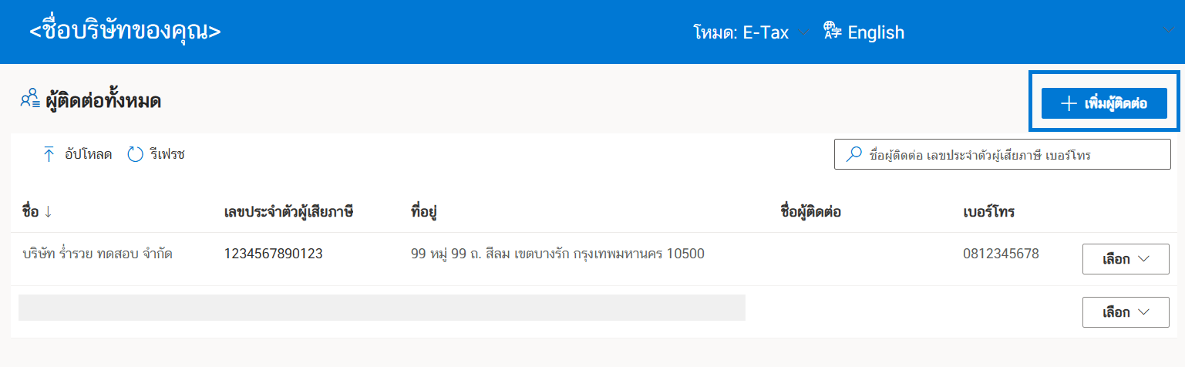Click the plus icon on เพิ่มผู้ติดต่อ
This screenshot has height=367, width=1185.
1069,104
